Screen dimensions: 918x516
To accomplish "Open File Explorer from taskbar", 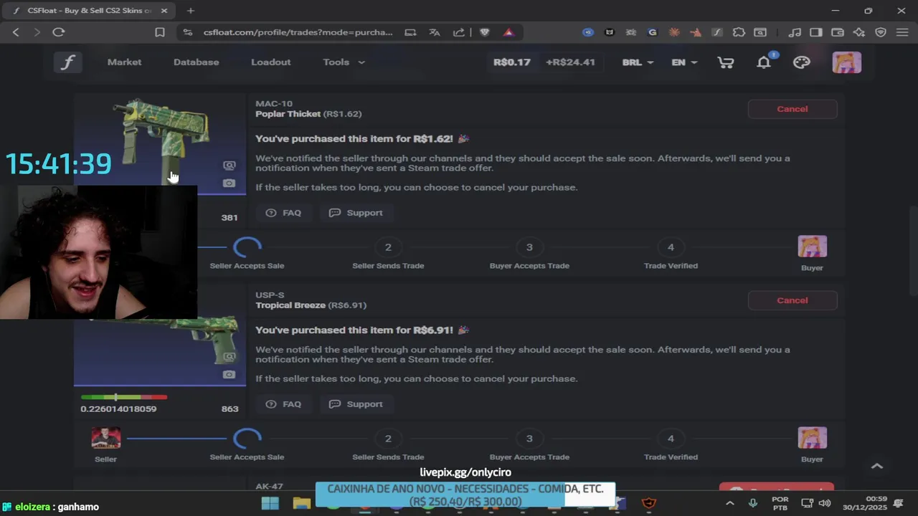I will point(302,503).
